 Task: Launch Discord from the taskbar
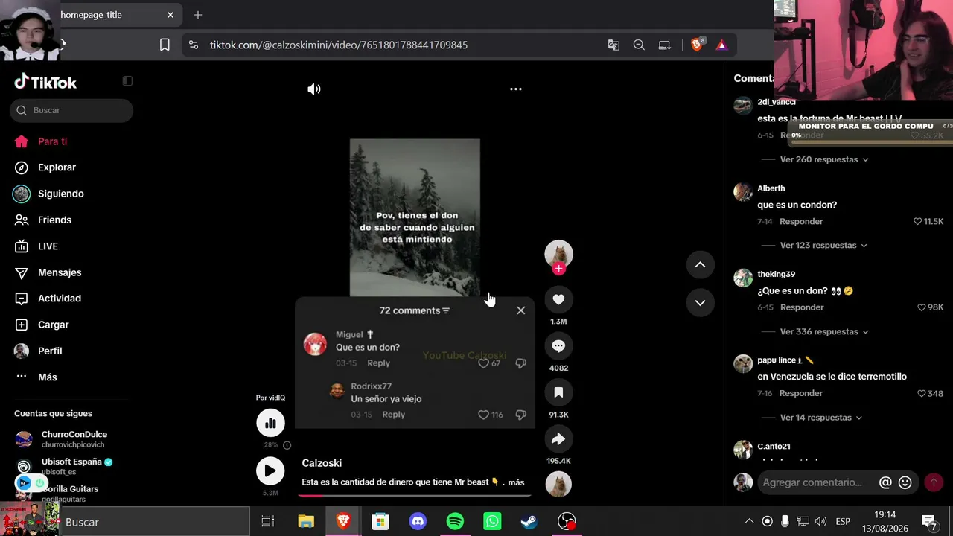[418, 522]
